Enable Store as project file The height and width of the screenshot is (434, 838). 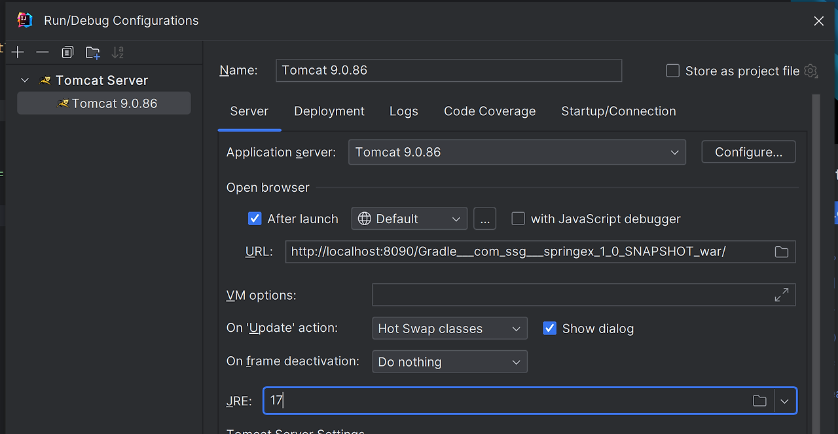(672, 71)
